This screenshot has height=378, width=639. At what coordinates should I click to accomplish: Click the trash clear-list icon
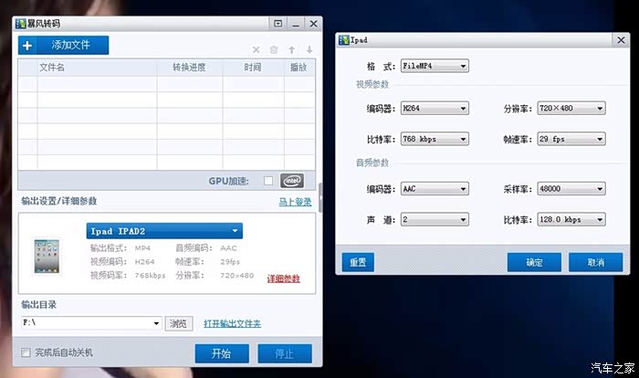274,49
